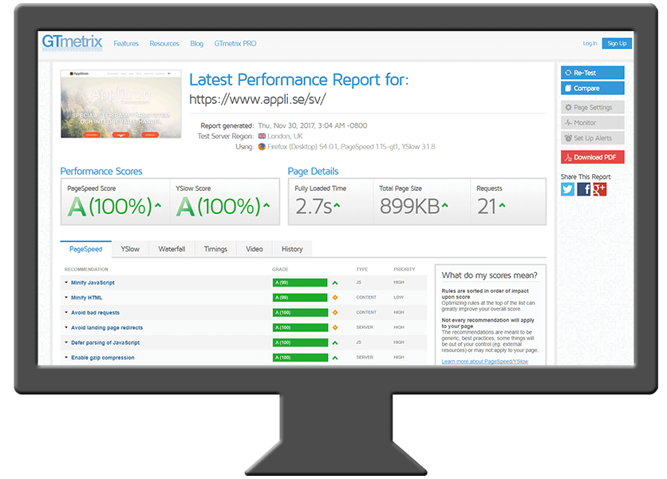Click green arrow beside Defer parsing of JavaScript
The image size is (667, 479).
(x=335, y=342)
